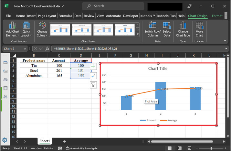The width and height of the screenshot is (231, 151).
Task: Go to previous sheet arrow
Action: pyautogui.click(x=17, y=141)
